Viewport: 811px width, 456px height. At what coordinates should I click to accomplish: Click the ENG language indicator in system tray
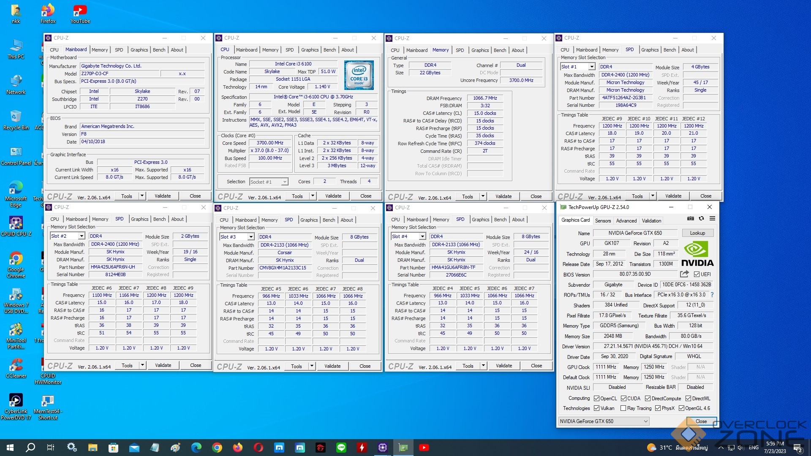754,448
